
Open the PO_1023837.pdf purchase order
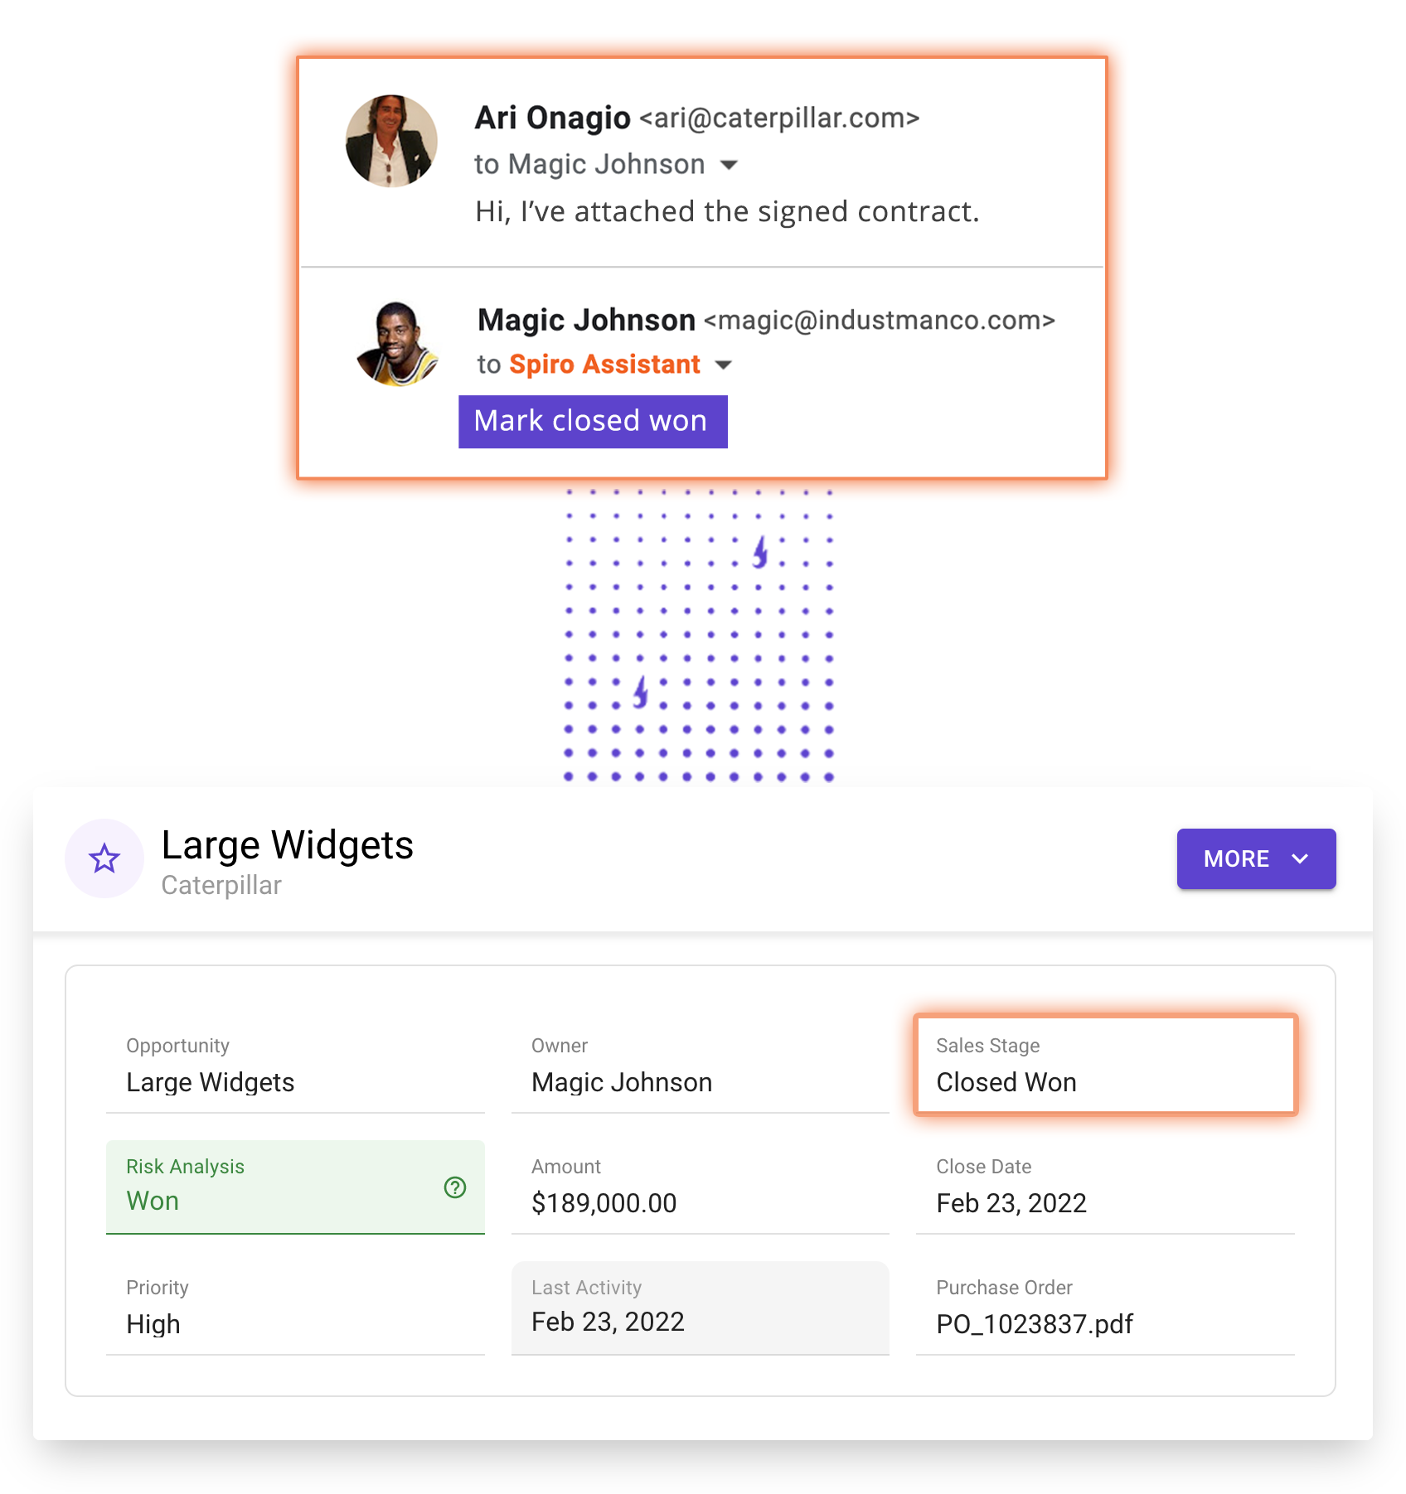(x=1035, y=1324)
